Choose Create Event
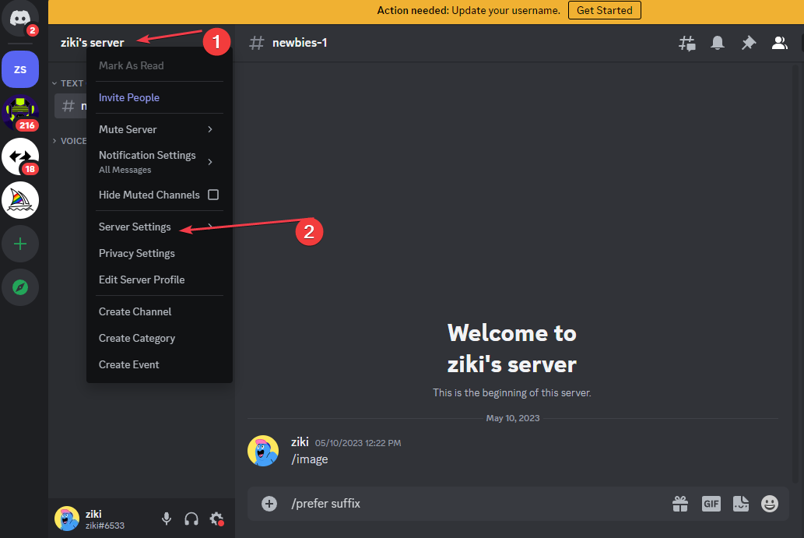The width and height of the screenshot is (804, 538). pos(159,364)
